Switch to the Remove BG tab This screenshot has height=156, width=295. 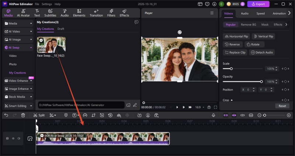248,24
